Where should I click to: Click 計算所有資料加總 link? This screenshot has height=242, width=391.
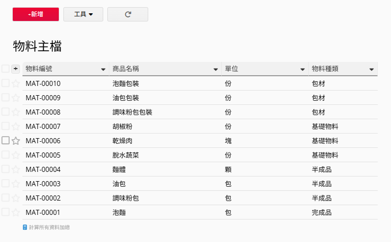click(49, 227)
